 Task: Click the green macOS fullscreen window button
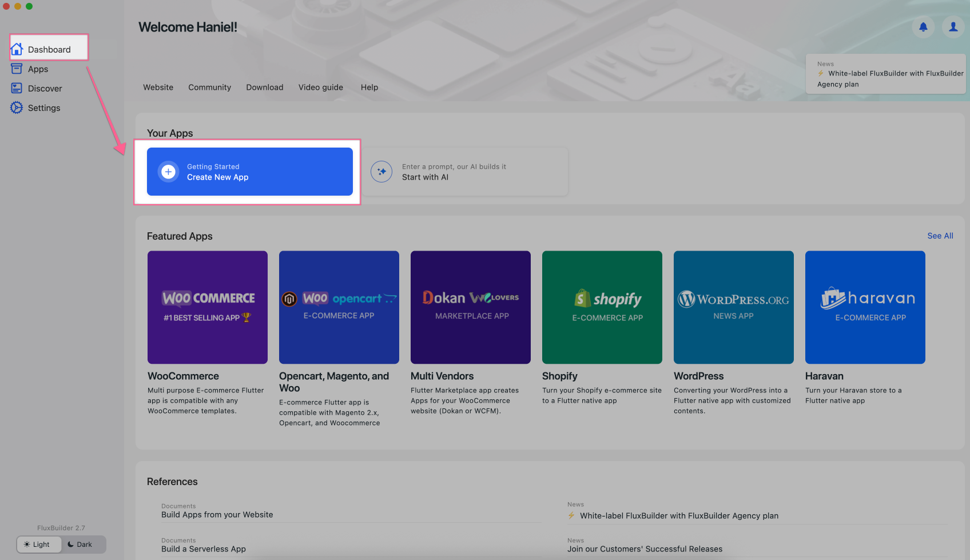(29, 6)
